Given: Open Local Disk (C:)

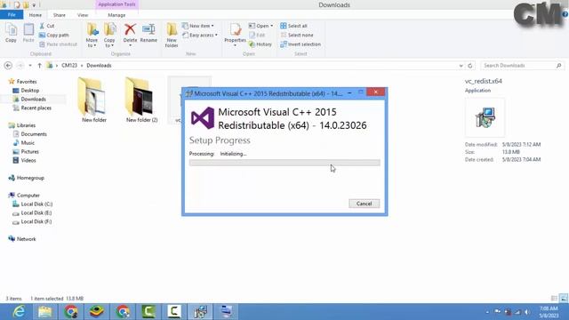Looking at the screenshot, I should tap(36, 204).
